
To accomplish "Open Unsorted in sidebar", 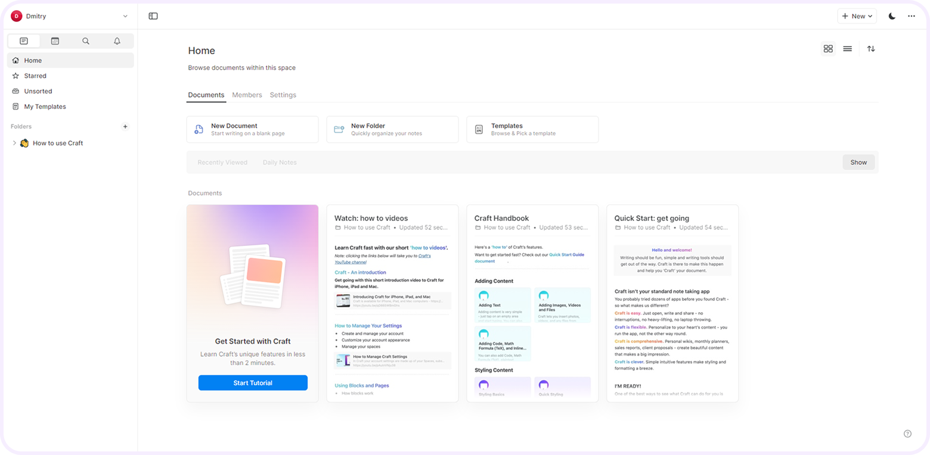I will coord(70,91).
